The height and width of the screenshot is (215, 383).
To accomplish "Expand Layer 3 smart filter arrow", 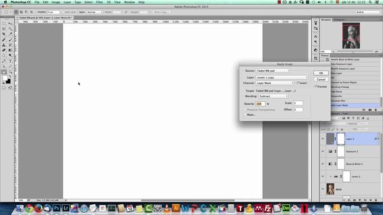I will pos(379,139).
